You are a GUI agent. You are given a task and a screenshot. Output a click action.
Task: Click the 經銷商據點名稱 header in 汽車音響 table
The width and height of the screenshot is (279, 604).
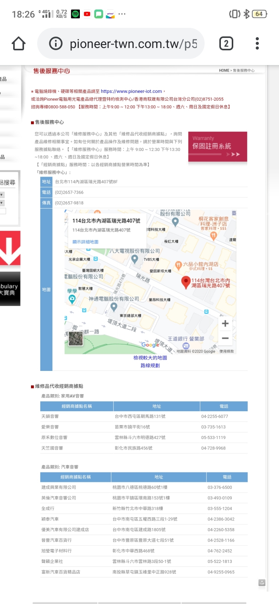click(76, 477)
